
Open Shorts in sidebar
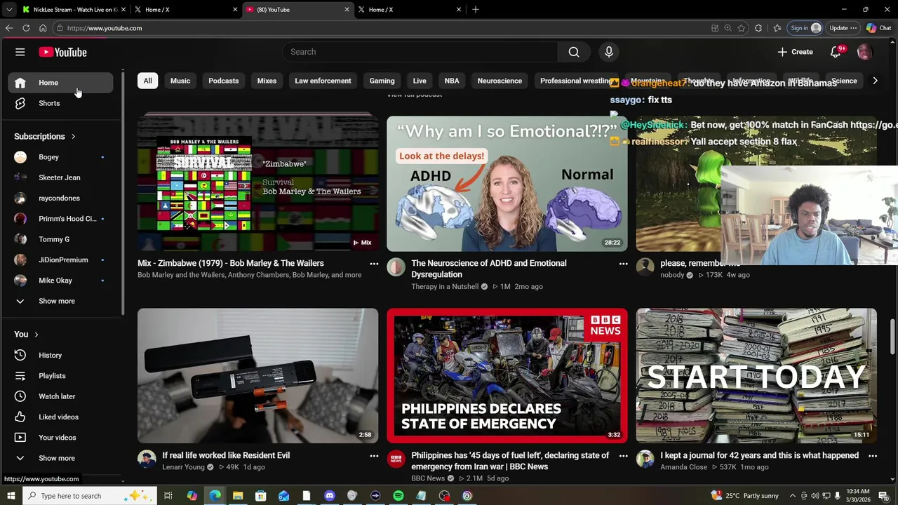coord(60,103)
